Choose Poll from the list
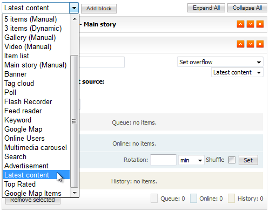The height and width of the screenshot is (212, 270). (x=36, y=92)
